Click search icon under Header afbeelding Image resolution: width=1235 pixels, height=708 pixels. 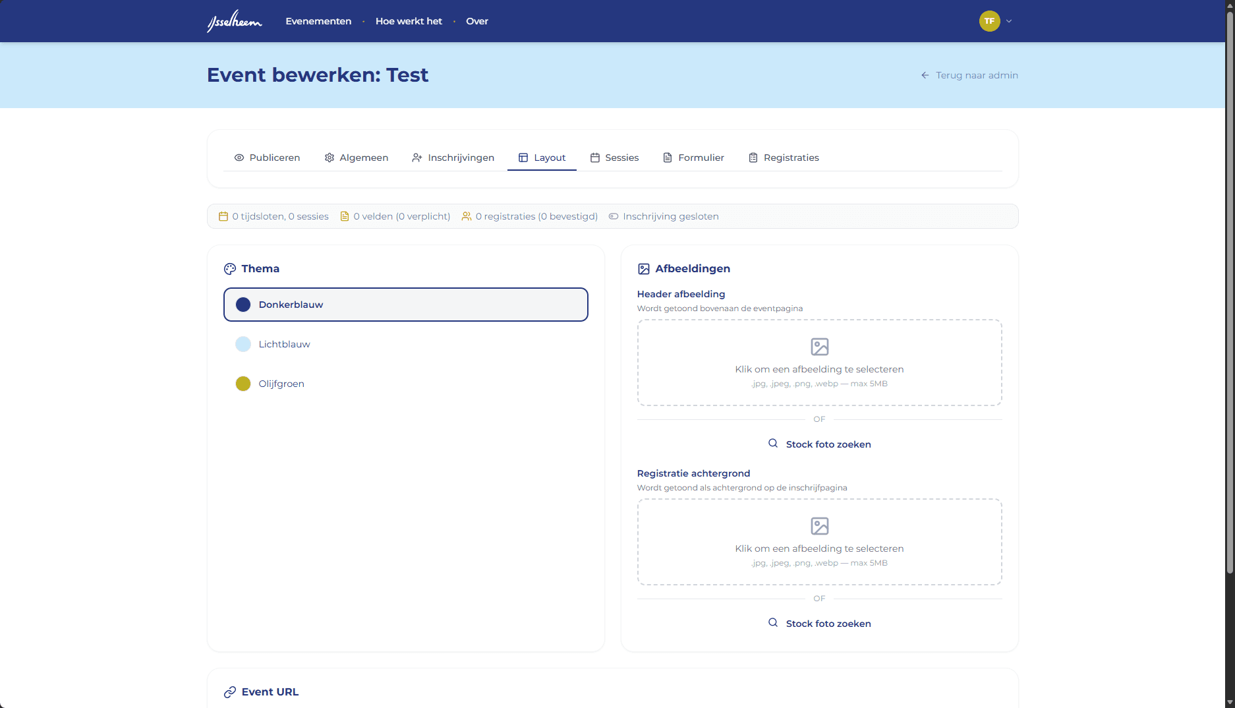(773, 444)
